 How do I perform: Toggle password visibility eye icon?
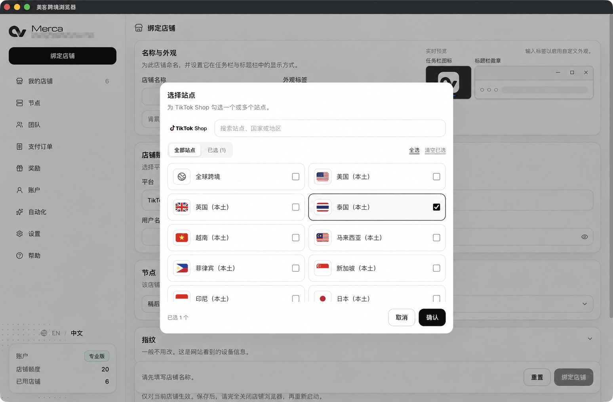pyautogui.click(x=584, y=237)
